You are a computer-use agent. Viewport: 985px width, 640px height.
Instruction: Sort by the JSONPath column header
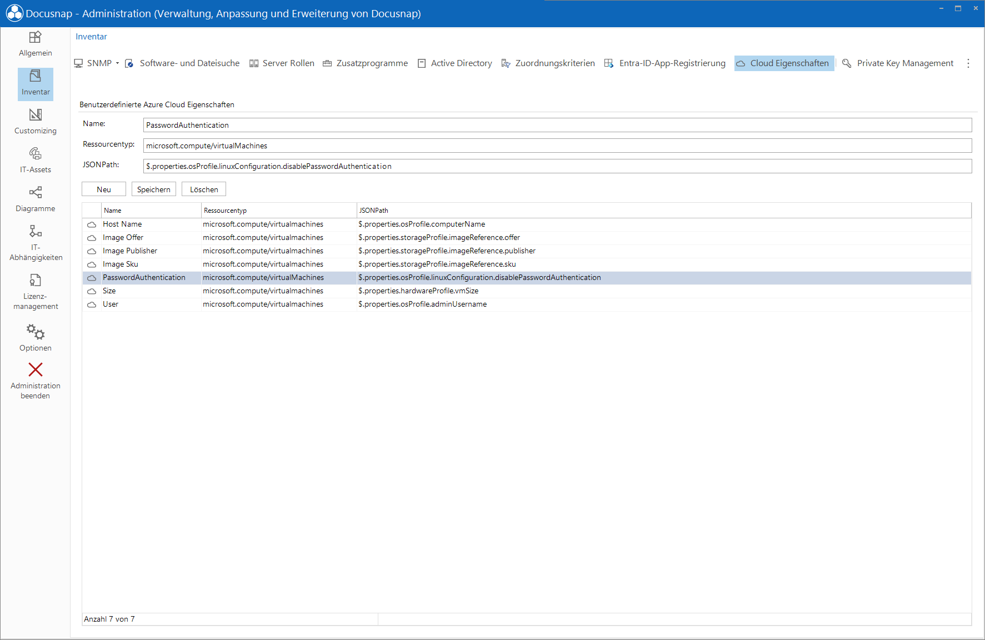click(664, 211)
